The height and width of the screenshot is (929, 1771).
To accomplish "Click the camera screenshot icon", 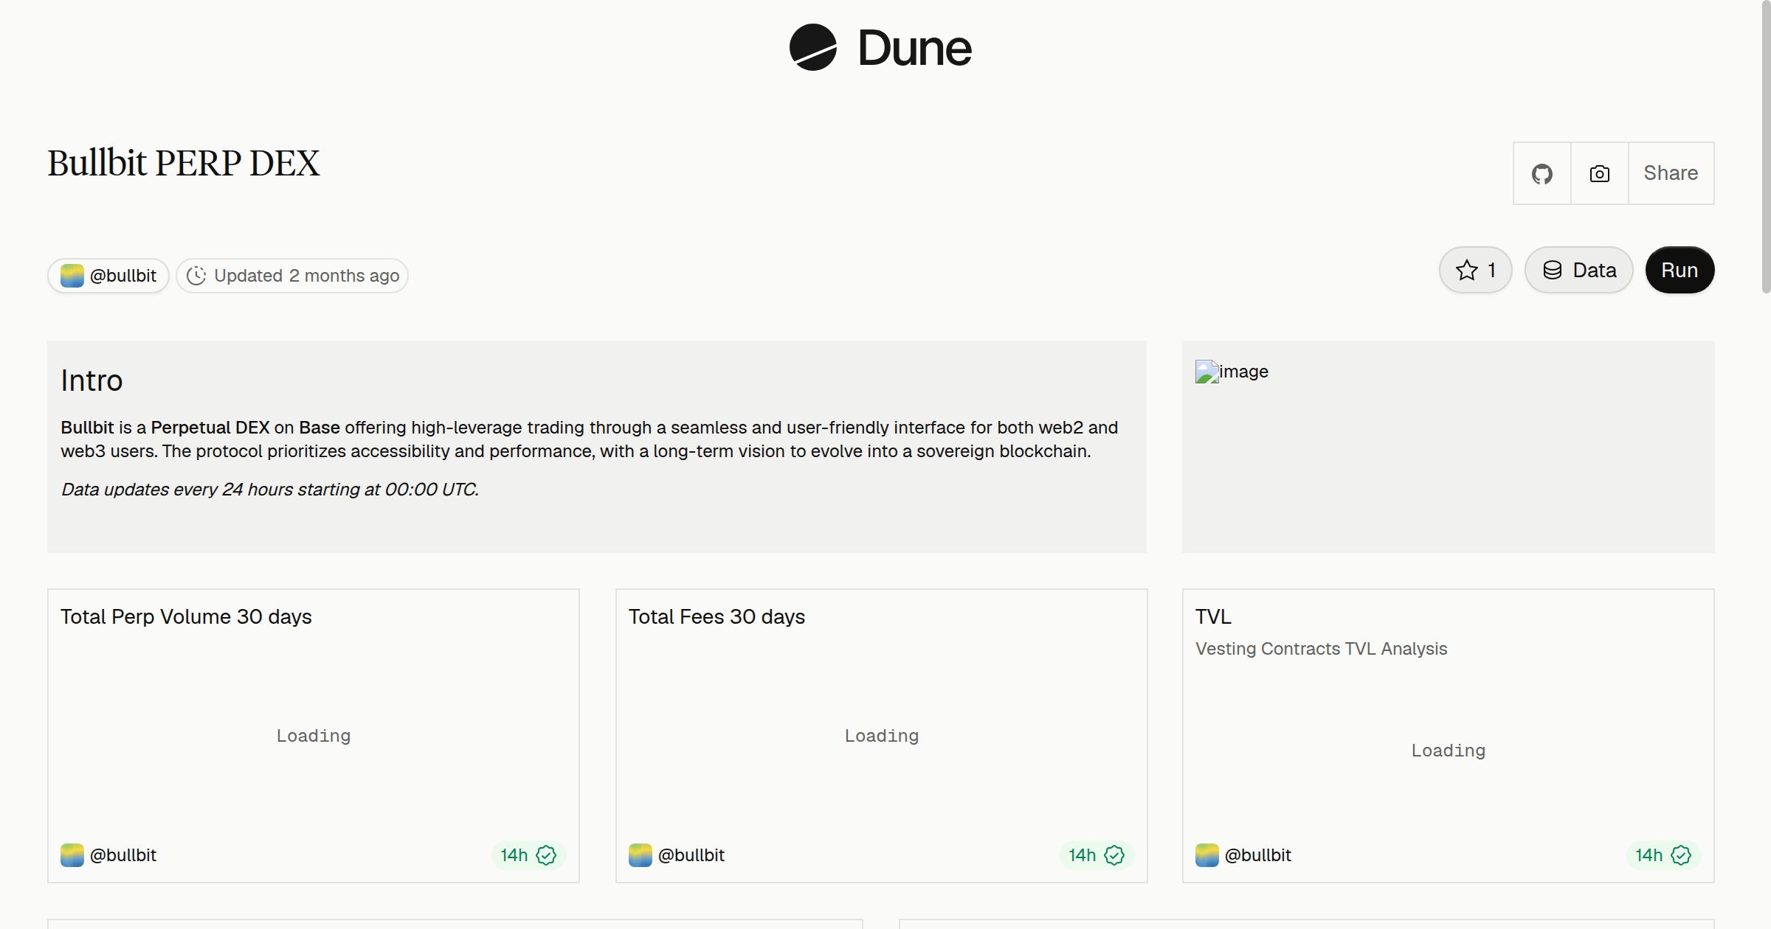I will click(1600, 173).
